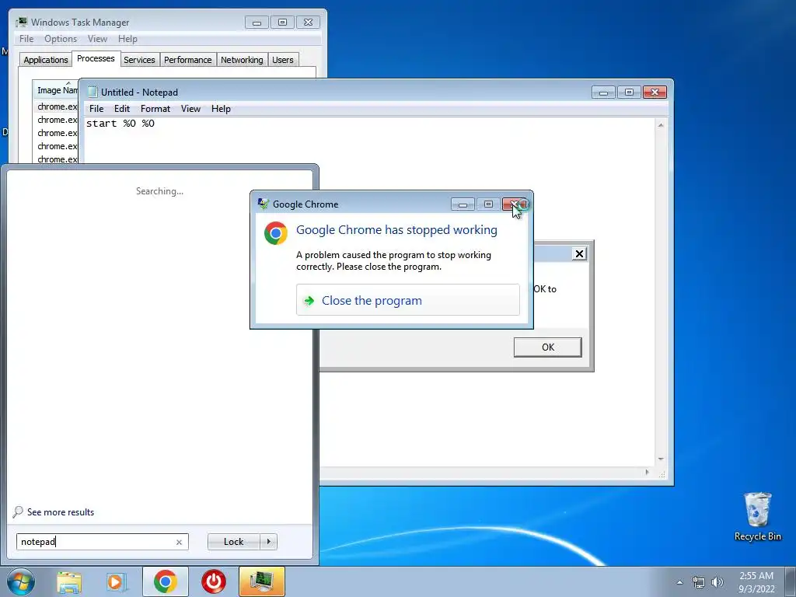Screen dimensions: 796x597
Task: Open the Notepad Edit menu
Action: pos(122,109)
